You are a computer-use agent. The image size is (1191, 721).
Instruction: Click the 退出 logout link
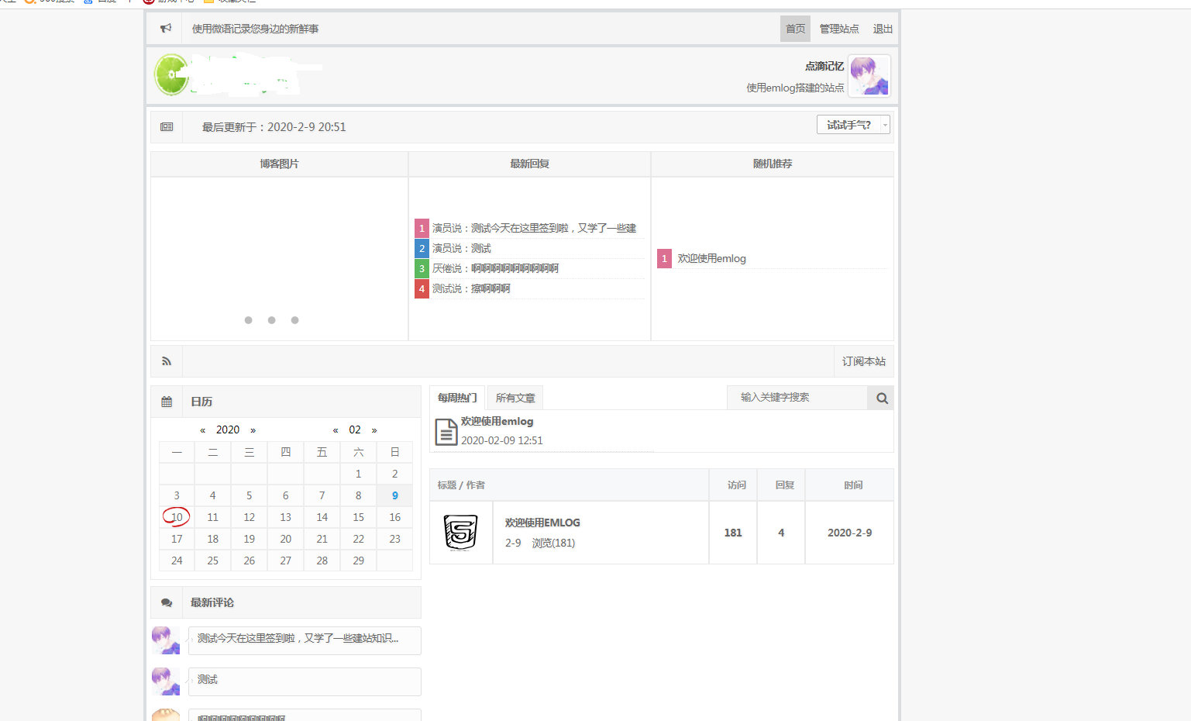click(883, 29)
